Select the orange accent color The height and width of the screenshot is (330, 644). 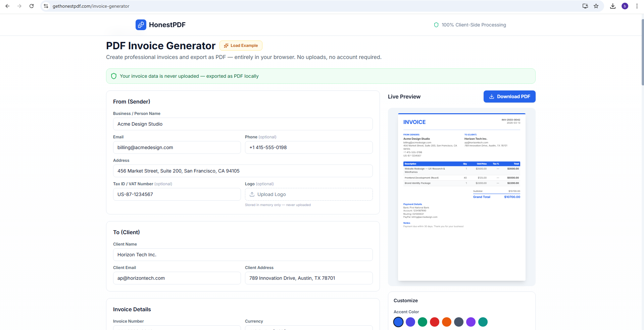(x=447, y=322)
